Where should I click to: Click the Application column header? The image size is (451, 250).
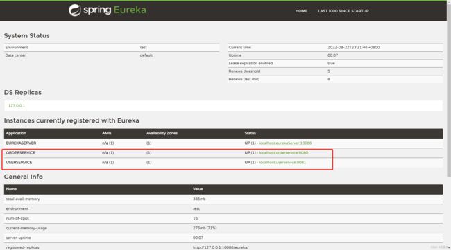(16, 133)
